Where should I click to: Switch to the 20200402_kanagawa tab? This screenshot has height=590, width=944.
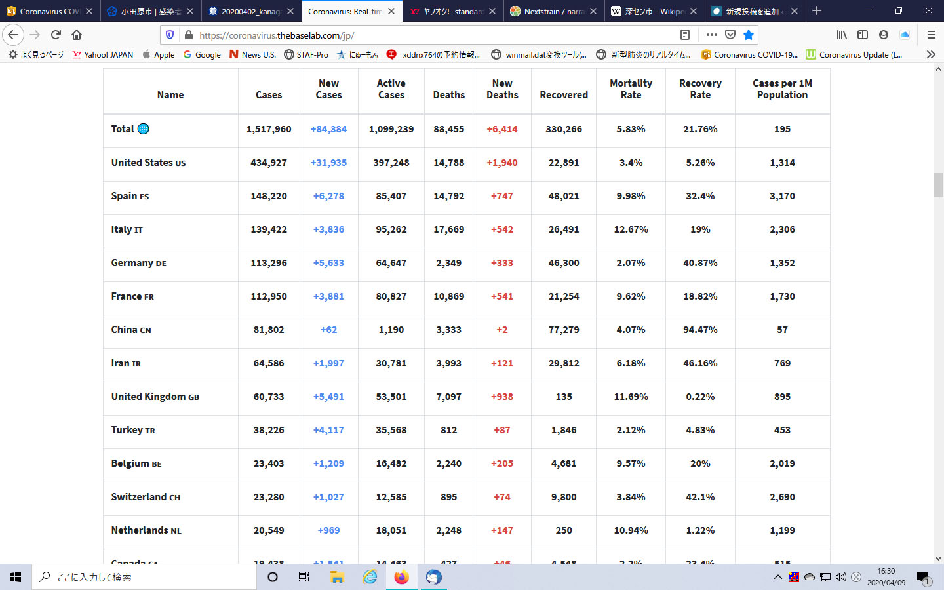pyautogui.click(x=251, y=11)
